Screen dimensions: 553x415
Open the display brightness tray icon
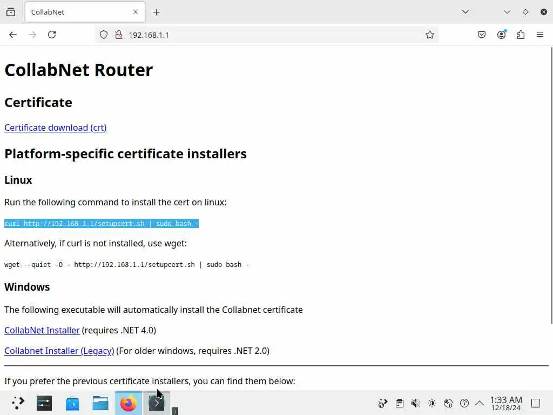[x=431, y=403]
